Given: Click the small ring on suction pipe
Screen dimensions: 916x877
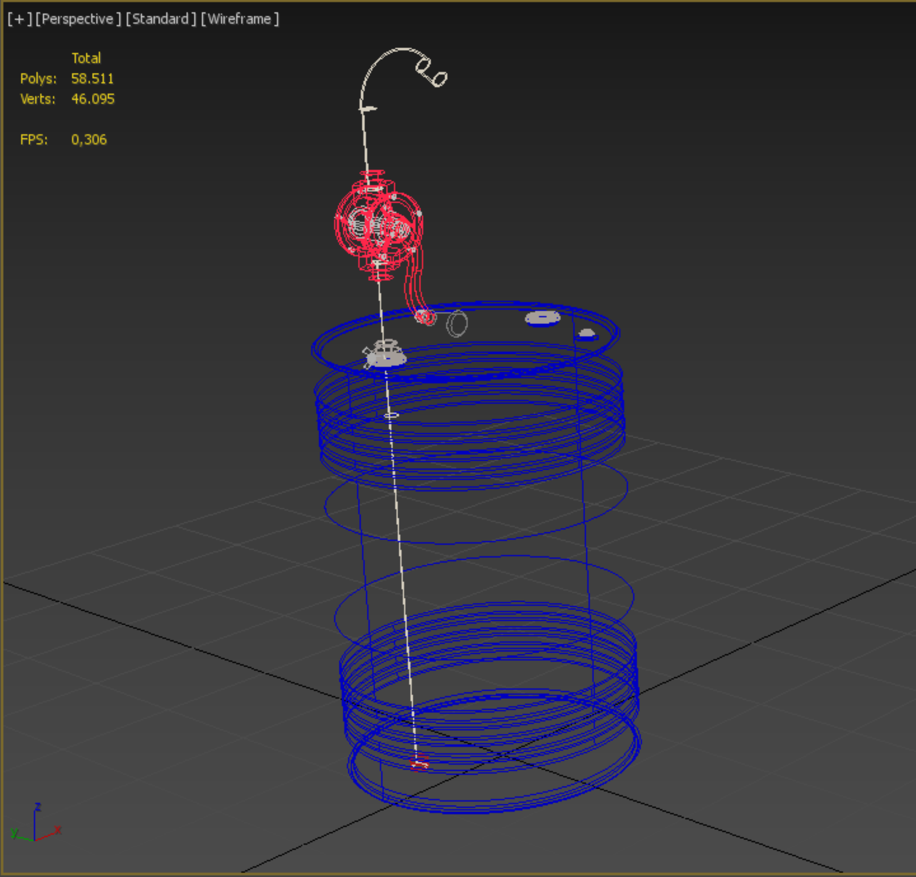Looking at the screenshot, I should coord(391,415).
